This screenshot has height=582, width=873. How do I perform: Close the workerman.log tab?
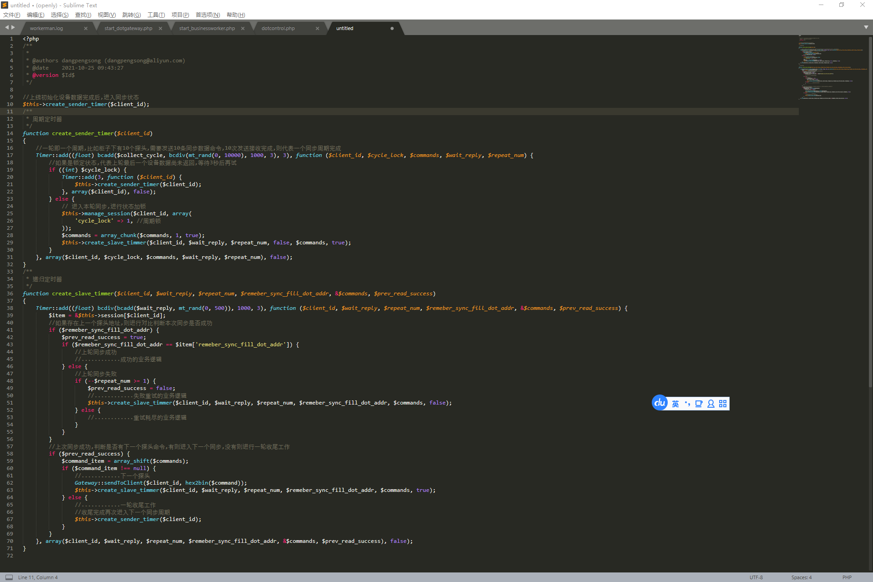pos(86,28)
